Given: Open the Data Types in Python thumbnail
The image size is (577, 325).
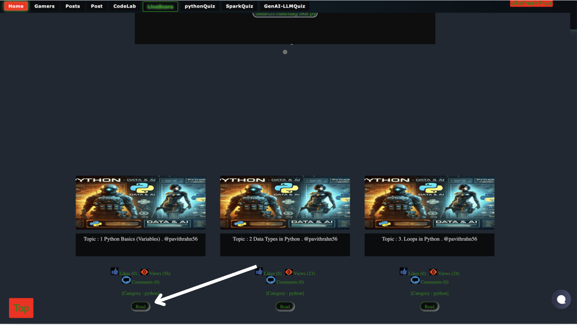Looking at the screenshot, I should (285, 203).
